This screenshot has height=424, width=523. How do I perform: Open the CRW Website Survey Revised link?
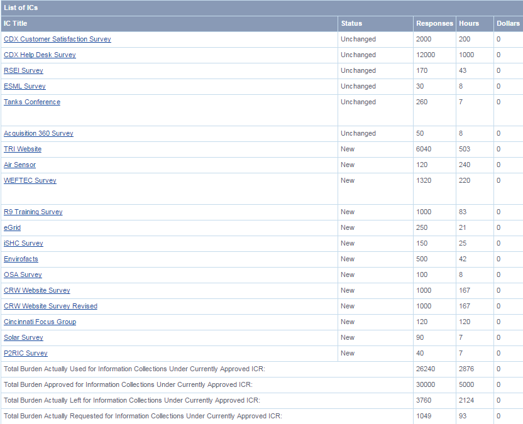pos(51,306)
